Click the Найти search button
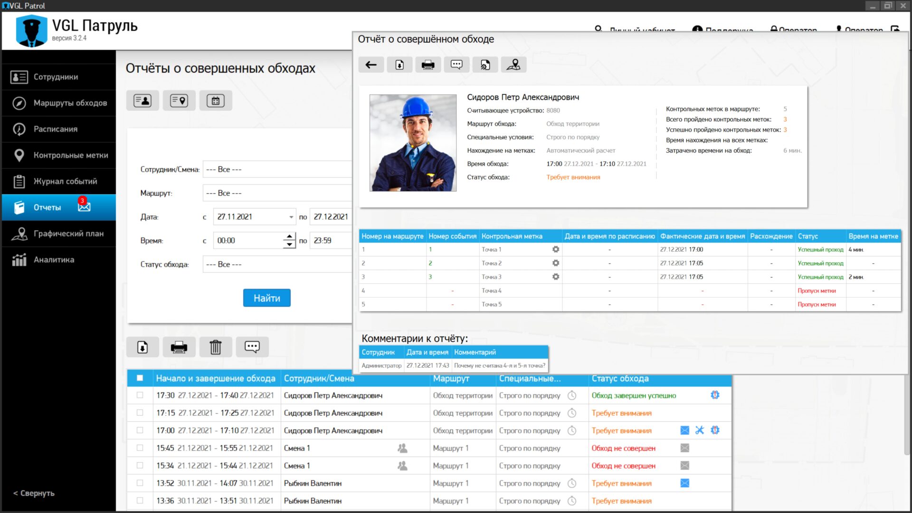The width and height of the screenshot is (912, 513). (x=267, y=298)
